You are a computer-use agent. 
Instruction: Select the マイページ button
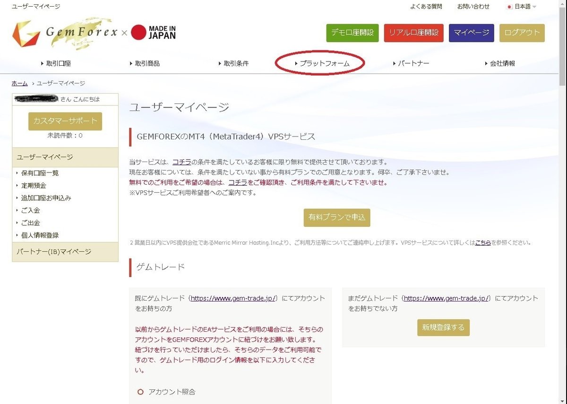(x=471, y=33)
